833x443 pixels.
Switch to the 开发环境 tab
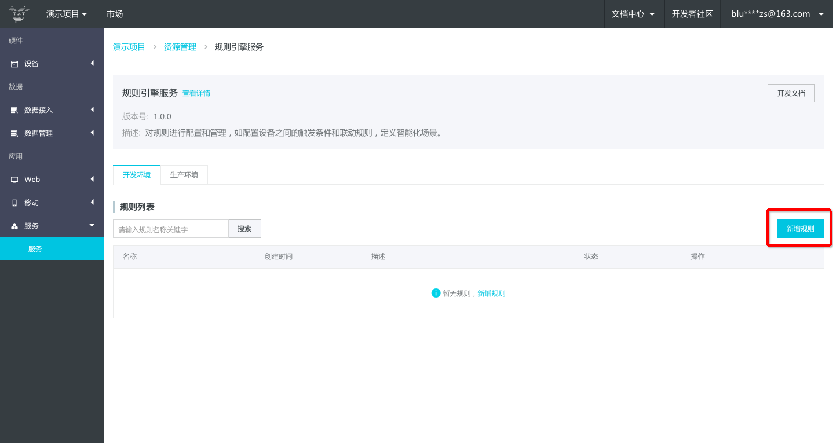click(137, 175)
